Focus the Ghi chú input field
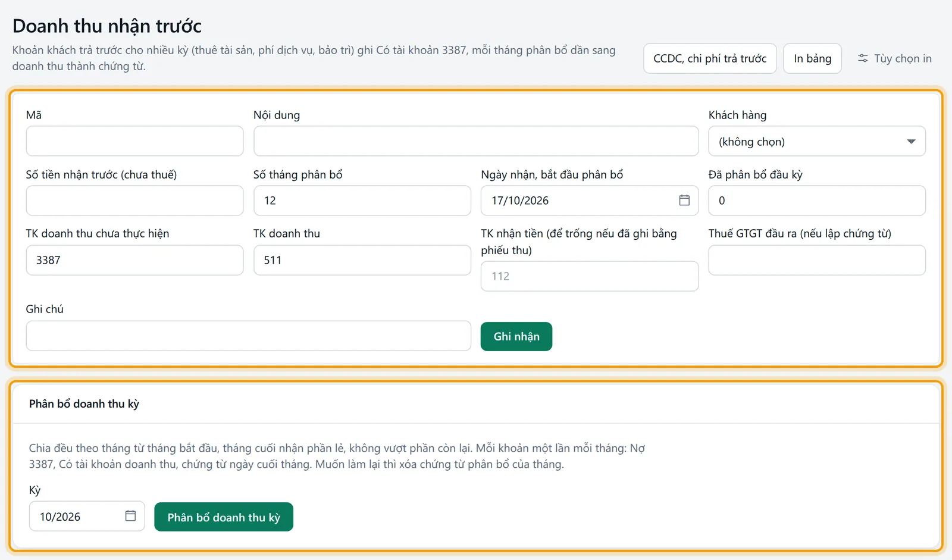 click(x=249, y=336)
